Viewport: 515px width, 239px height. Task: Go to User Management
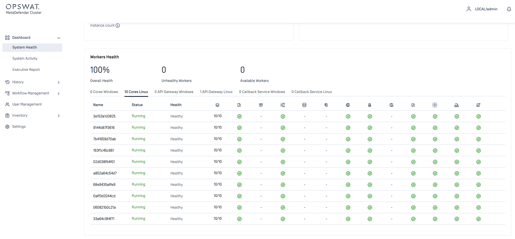point(27,104)
